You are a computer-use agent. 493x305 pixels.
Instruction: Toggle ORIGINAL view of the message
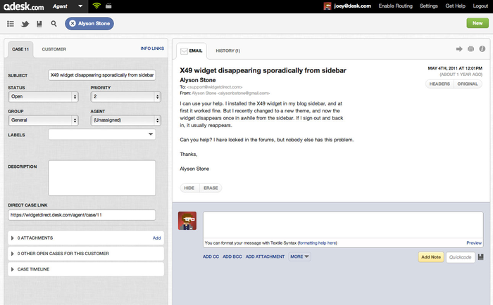tap(468, 84)
